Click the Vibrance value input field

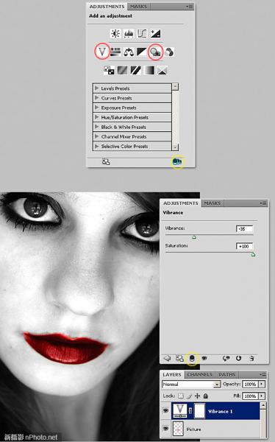(245, 228)
